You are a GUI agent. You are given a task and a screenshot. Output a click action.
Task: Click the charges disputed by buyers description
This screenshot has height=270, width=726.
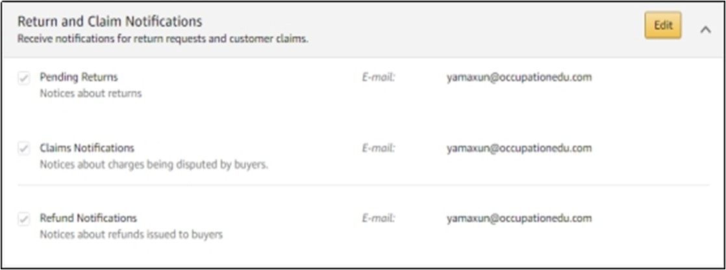pyautogui.click(x=154, y=164)
